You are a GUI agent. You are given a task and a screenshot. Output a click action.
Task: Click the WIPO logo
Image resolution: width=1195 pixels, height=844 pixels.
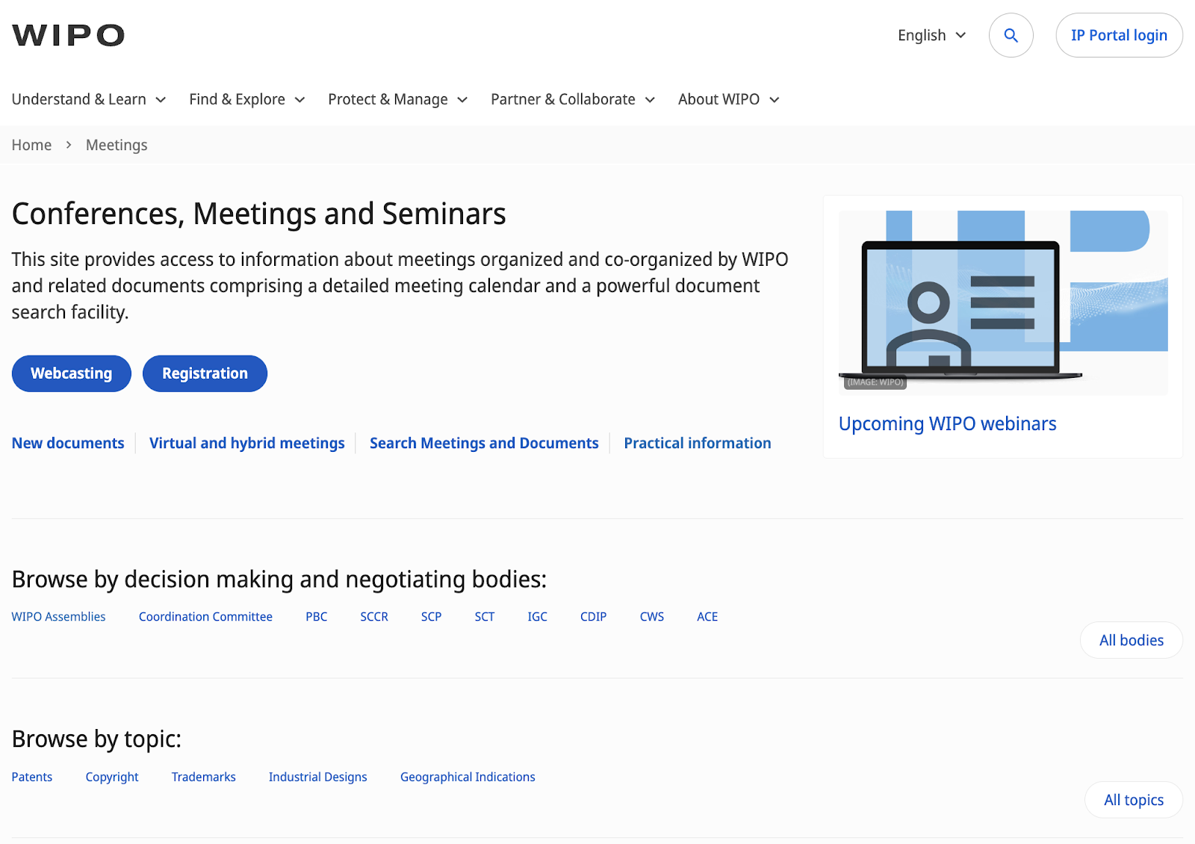click(68, 35)
